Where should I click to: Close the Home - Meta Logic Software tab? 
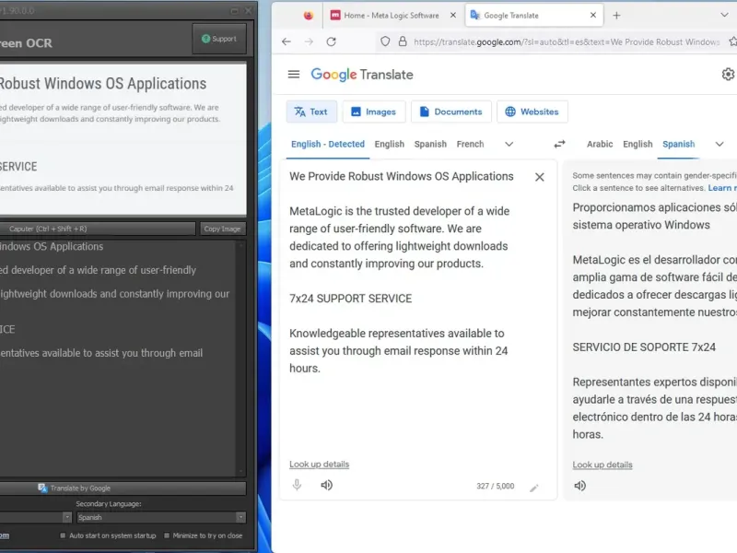pyautogui.click(x=452, y=15)
